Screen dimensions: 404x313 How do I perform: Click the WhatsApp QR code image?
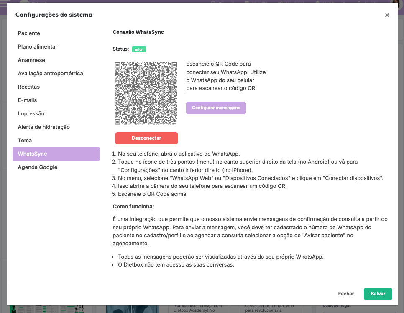pos(146,93)
